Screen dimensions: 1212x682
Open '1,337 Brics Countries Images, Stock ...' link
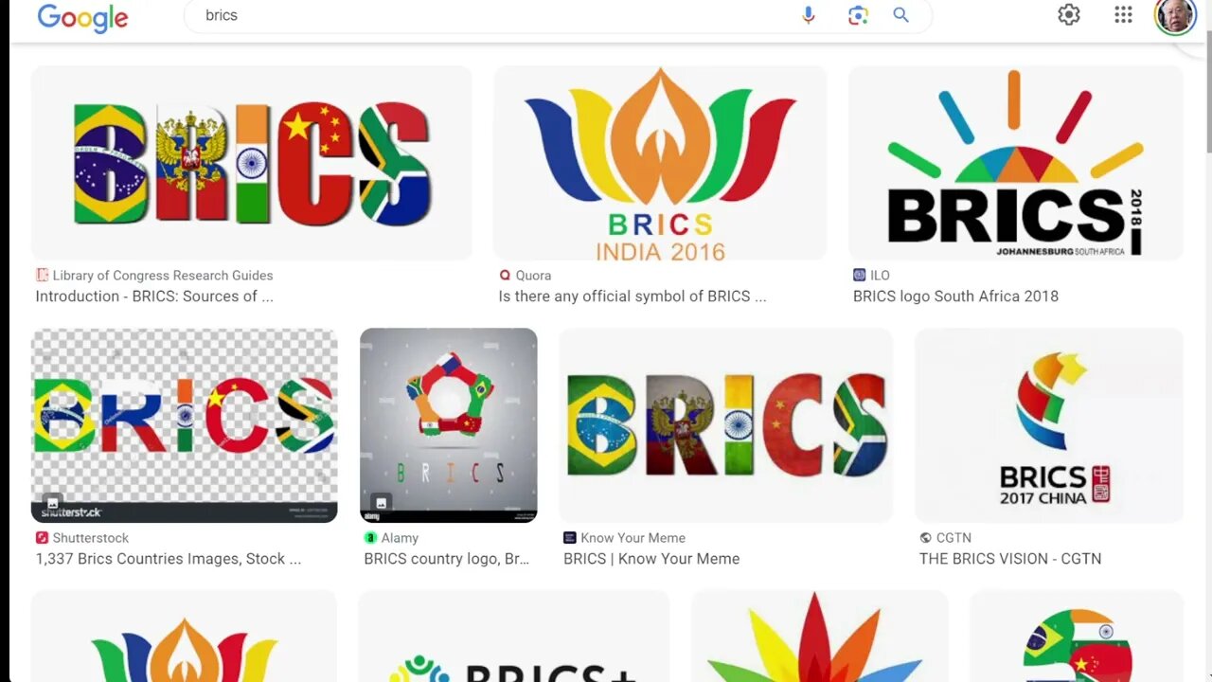(x=169, y=559)
